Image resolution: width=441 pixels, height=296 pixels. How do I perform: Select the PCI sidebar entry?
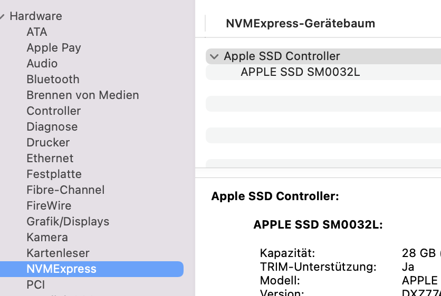pyautogui.click(x=36, y=285)
